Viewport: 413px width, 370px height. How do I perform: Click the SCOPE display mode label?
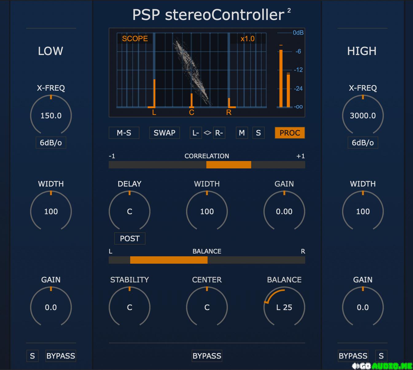point(135,39)
